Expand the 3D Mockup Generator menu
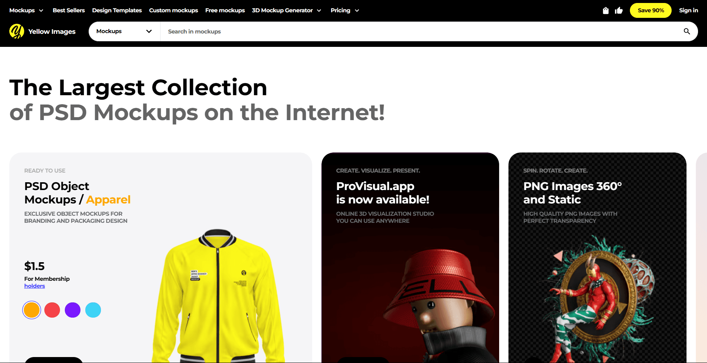 point(286,10)
